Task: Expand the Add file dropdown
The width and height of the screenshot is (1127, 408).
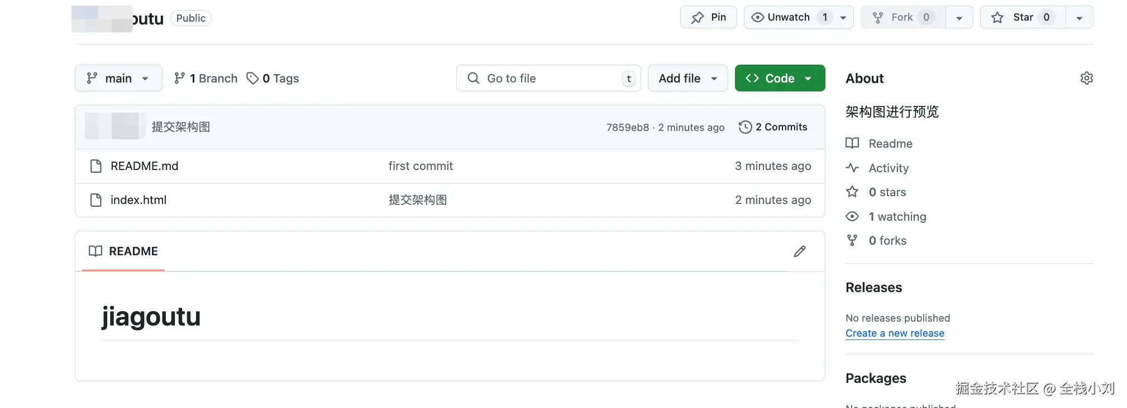Action: click(687, 78)
